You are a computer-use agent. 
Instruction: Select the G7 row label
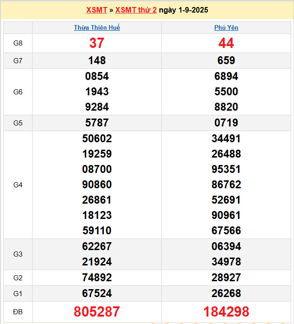coord(18,61)
